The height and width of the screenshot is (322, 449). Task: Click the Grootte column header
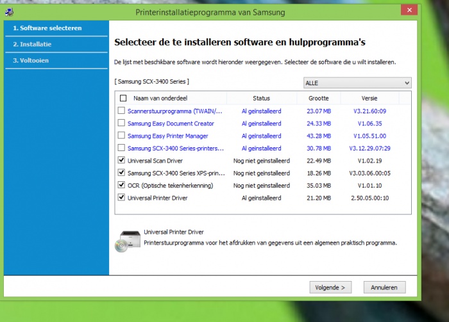click(318, 99)
